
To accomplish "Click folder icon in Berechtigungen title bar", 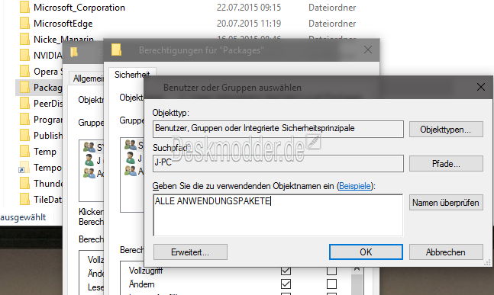I will pyautogui.click(x=116, y=50).
